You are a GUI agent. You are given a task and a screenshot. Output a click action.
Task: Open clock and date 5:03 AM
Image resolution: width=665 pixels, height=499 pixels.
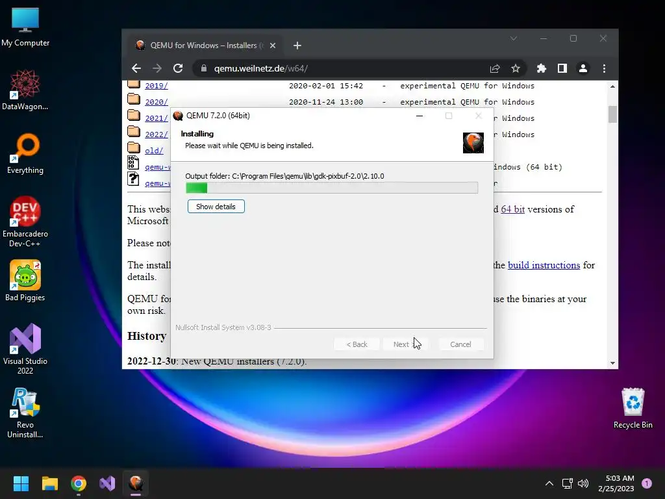coord(616,483)
